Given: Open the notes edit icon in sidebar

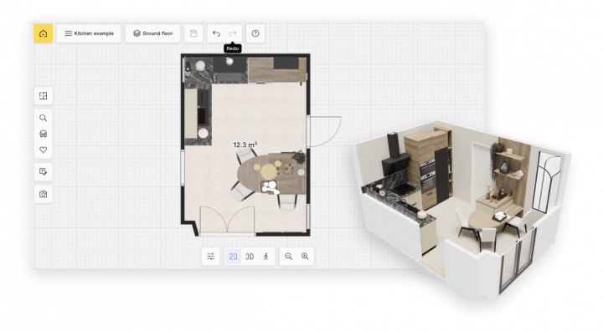Looking at the screenshot, I should (x=43, y=171).
